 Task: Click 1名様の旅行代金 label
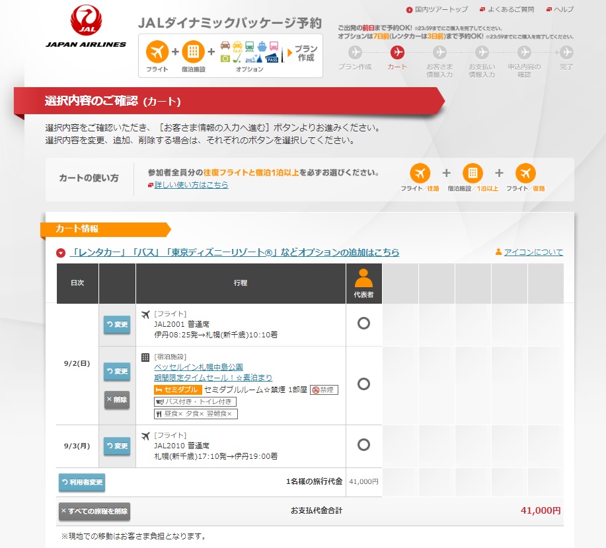tap(314, 481)
